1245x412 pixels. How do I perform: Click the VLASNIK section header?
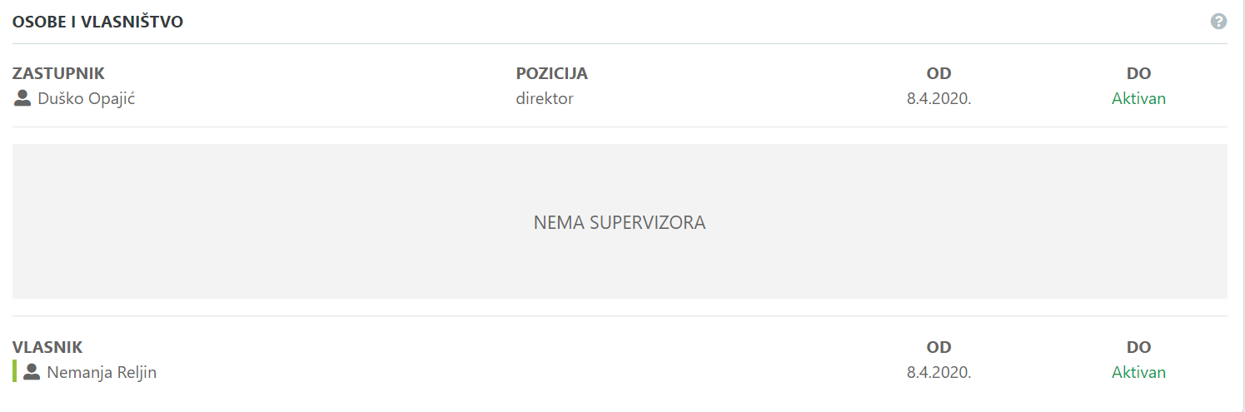(x=47, y=347)
